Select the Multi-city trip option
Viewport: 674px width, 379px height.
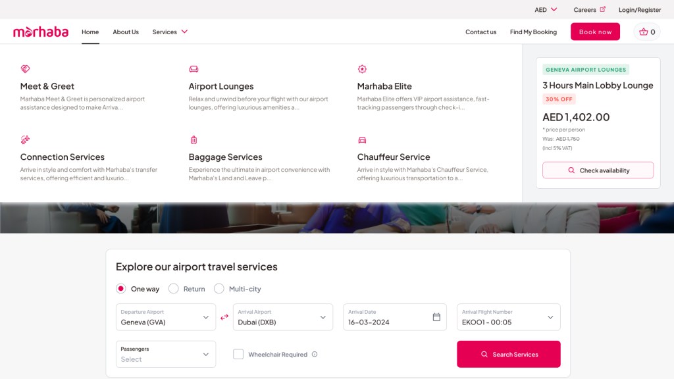click(x=219, y=289)
